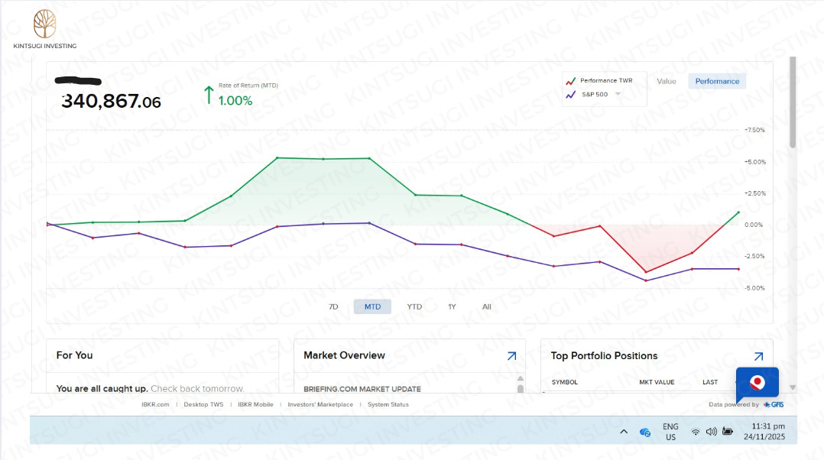
Task: Click the GFIS data provider logo
Action: click(774, 404)
